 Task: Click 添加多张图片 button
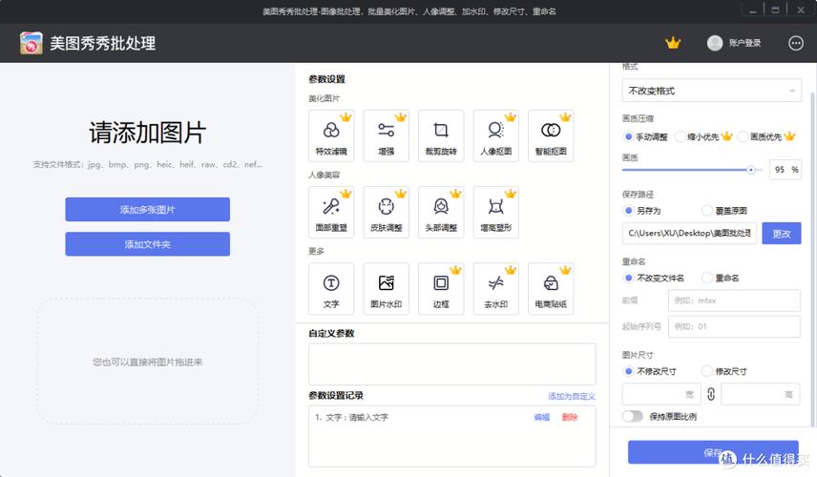(x=147, y=209)
